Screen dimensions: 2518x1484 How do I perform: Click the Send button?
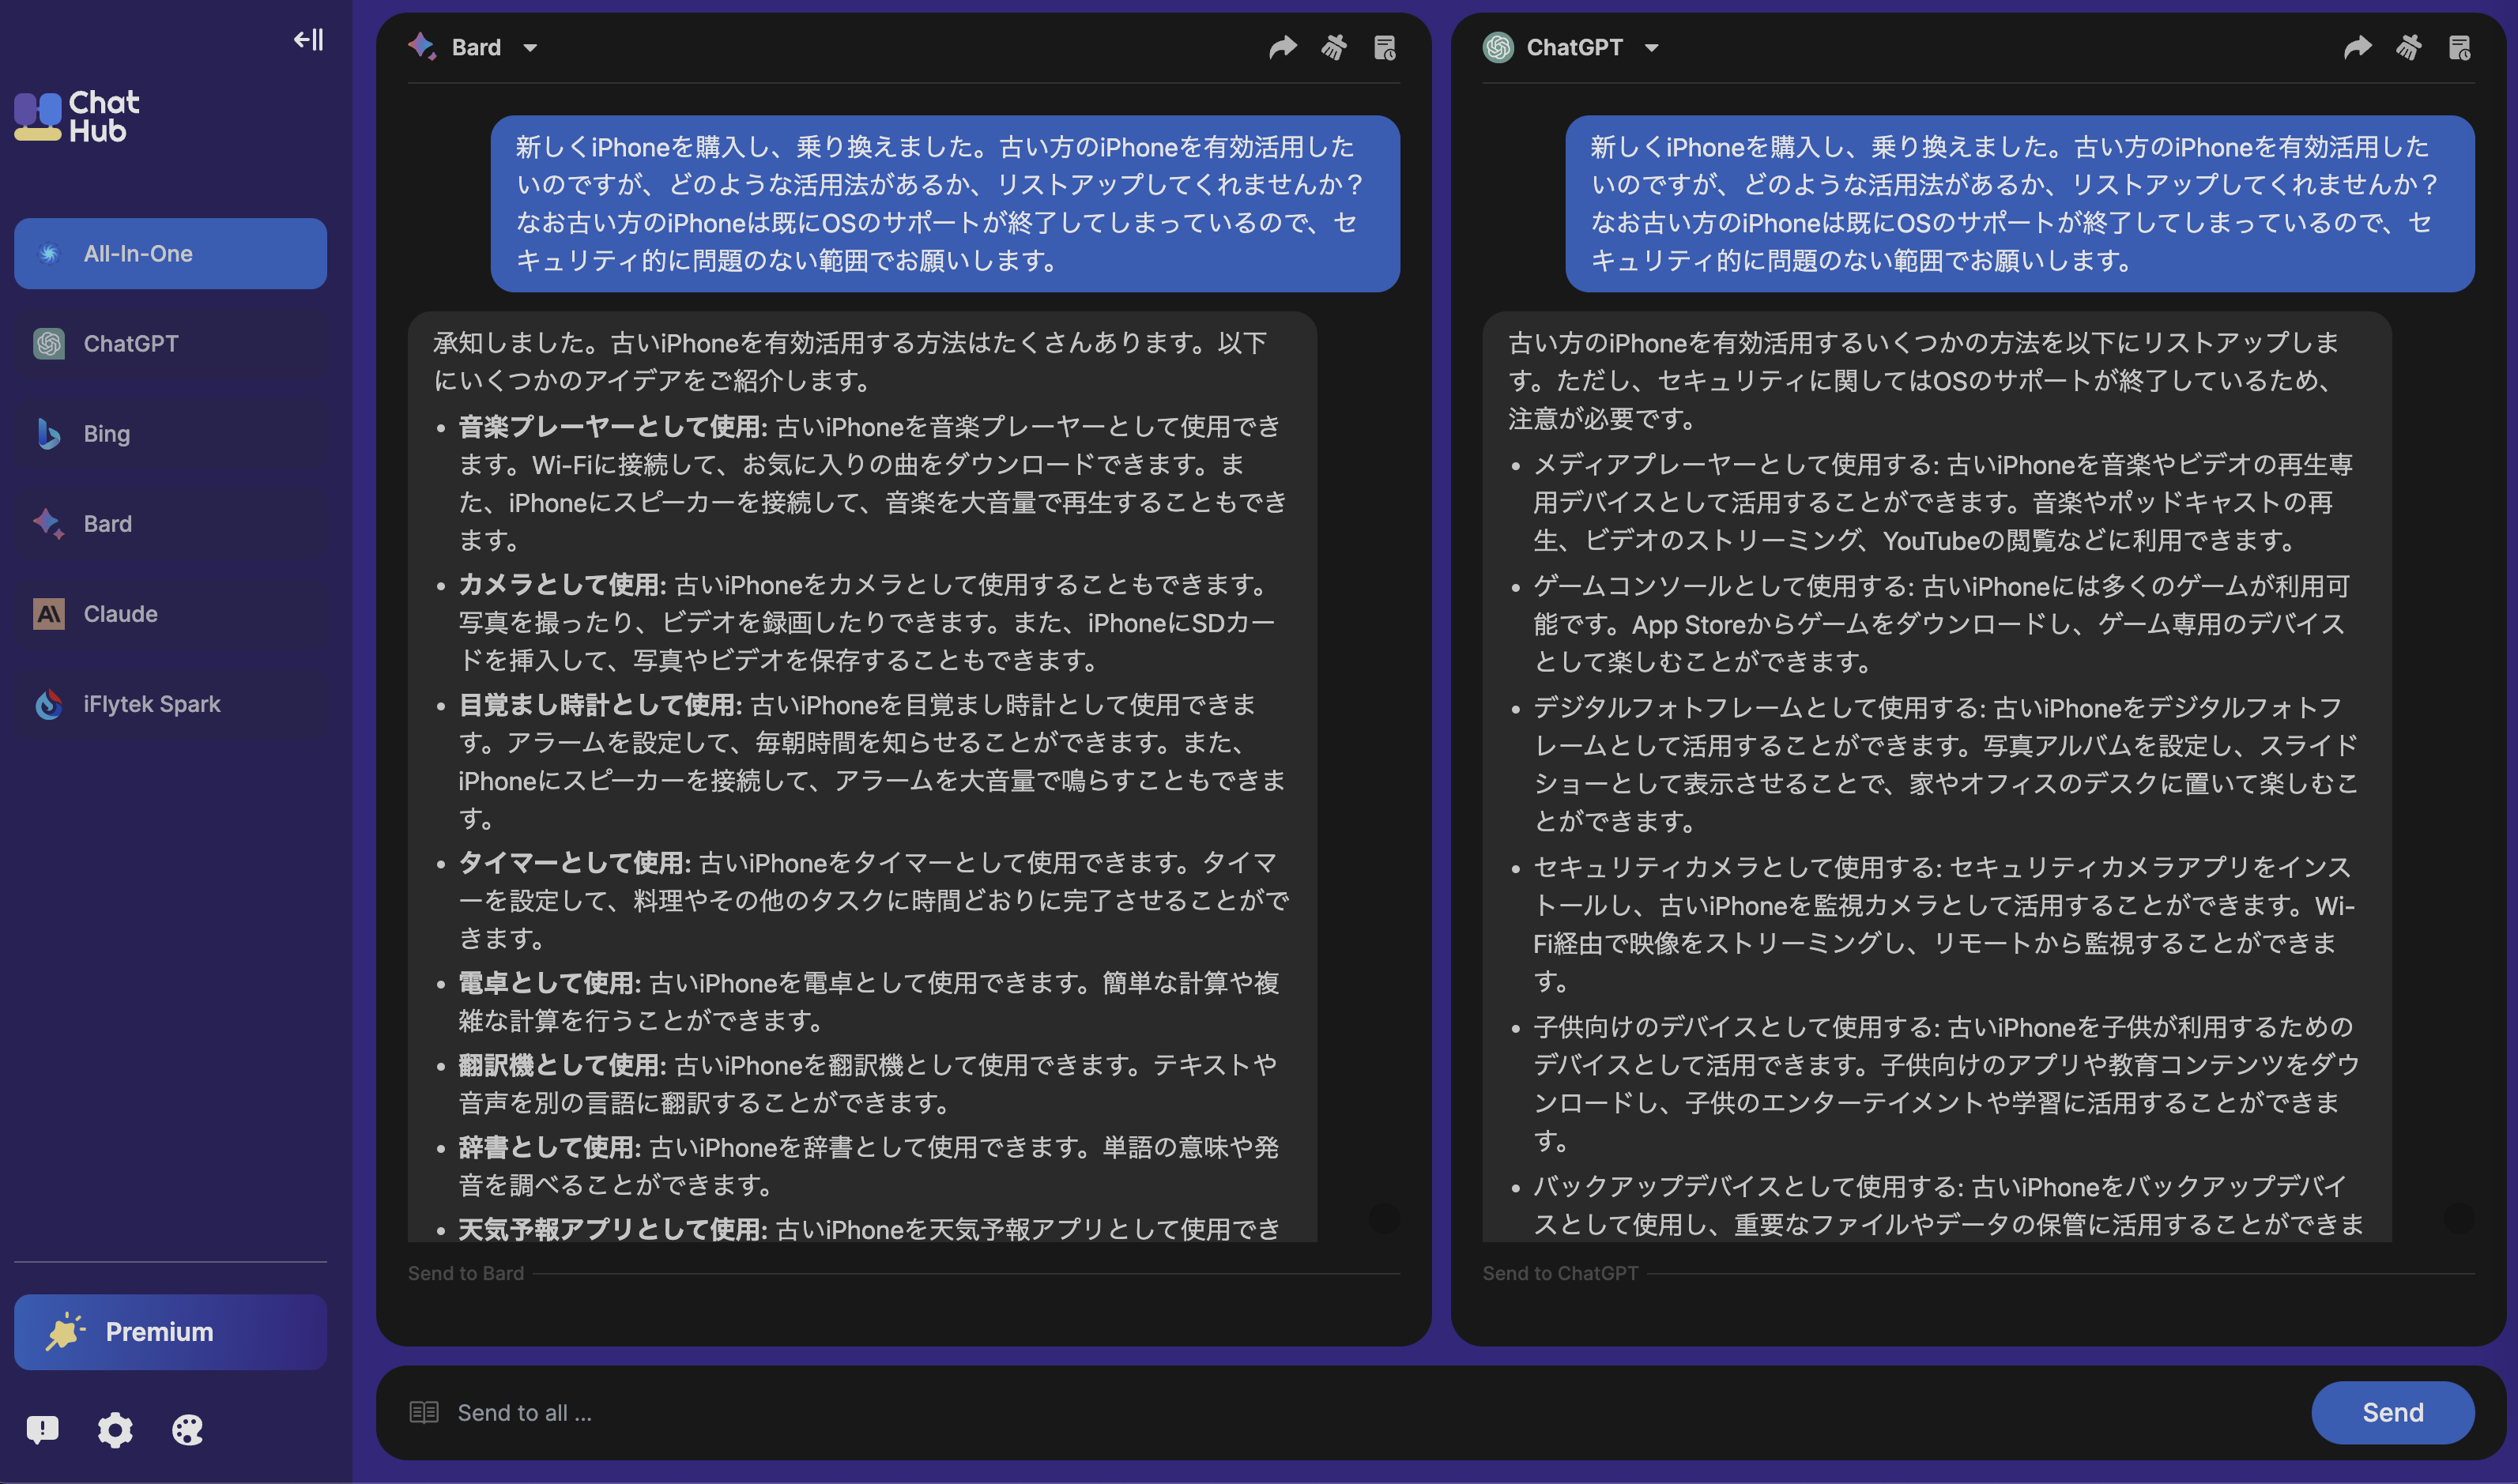click(2392, 1412)
